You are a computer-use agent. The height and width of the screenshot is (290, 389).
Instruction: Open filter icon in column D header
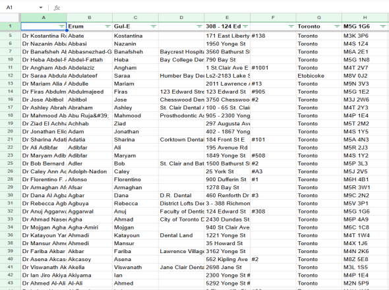[199, 26]
